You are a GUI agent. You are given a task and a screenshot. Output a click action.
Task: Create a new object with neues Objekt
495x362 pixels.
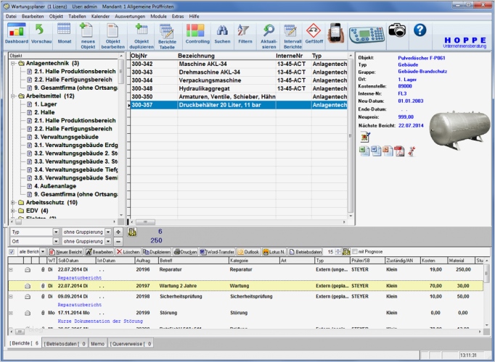pos(88,33)
